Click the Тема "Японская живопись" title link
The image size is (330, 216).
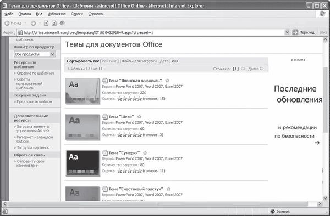[x=135, y=81]
